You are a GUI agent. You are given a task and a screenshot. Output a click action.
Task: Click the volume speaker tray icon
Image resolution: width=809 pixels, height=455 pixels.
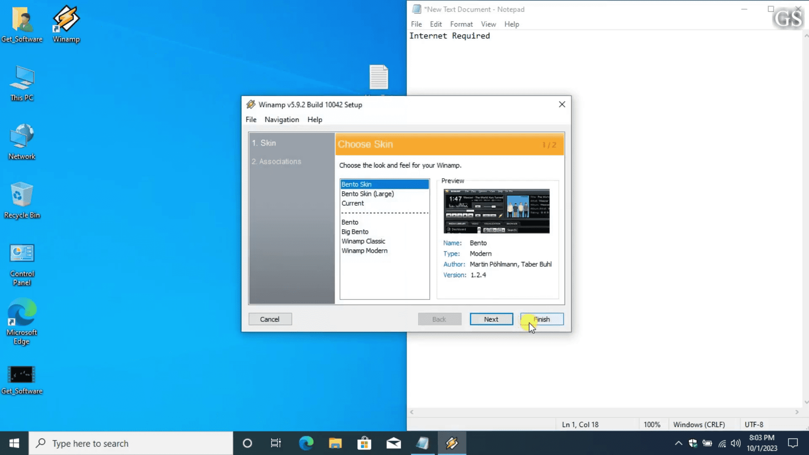pyautogui.click(x=736, y=443)
